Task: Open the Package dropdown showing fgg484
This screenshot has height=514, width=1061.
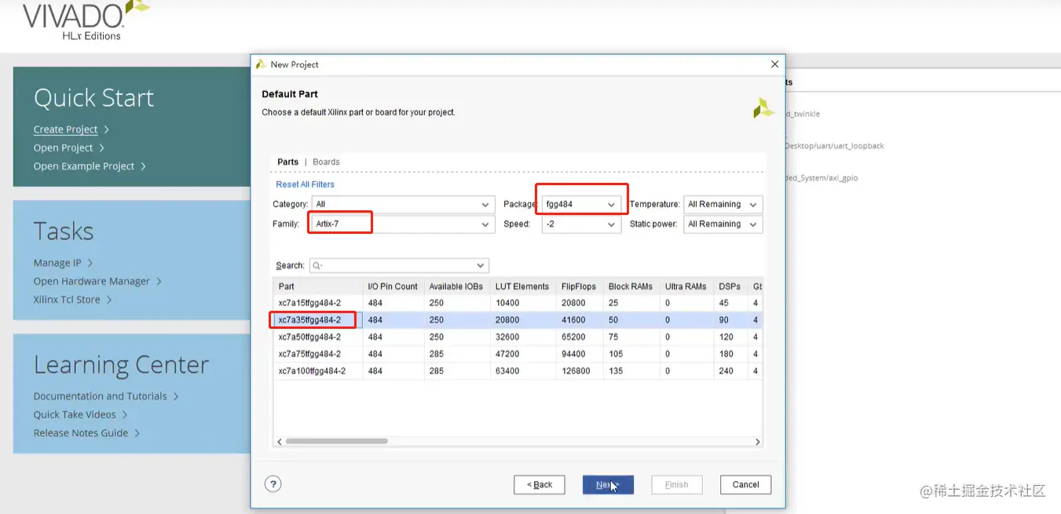Action: point(581,204)
